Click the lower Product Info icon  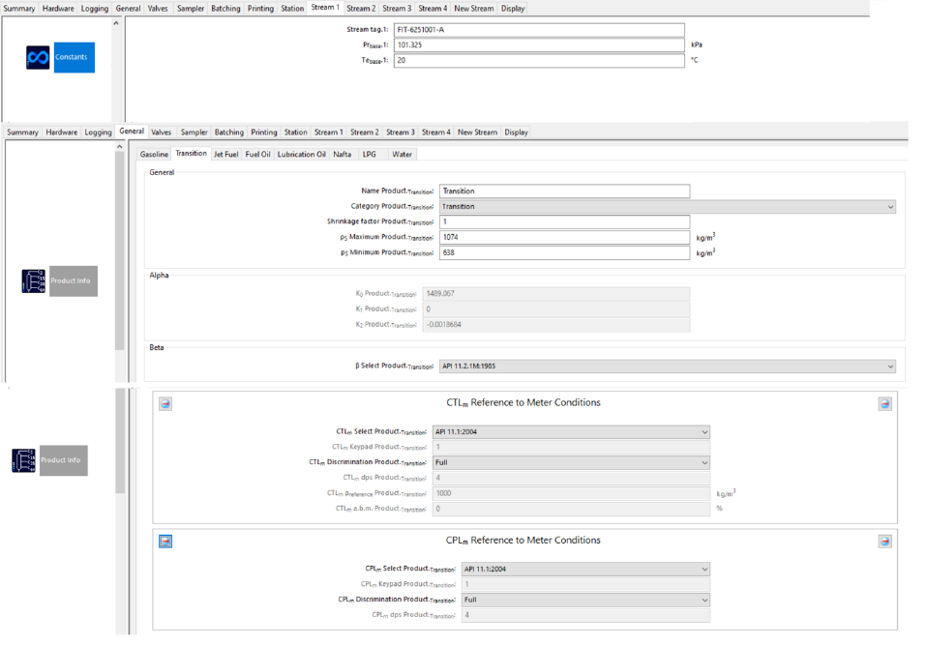(23, 460)
